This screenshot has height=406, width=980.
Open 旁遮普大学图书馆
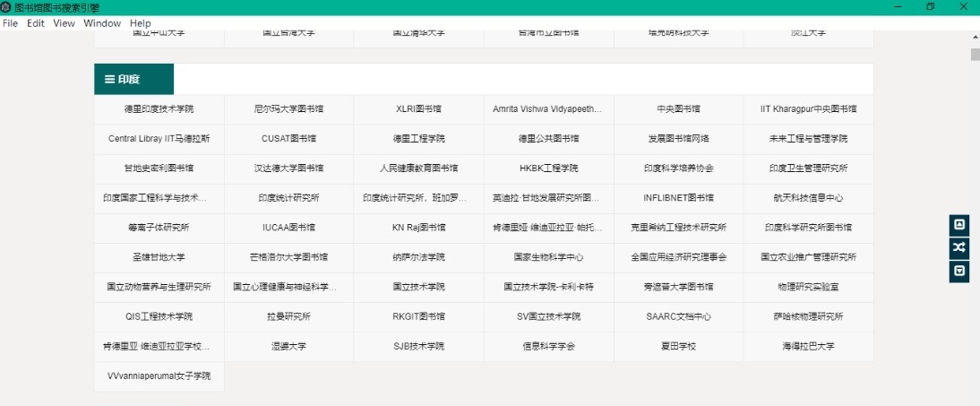point(678,287)
